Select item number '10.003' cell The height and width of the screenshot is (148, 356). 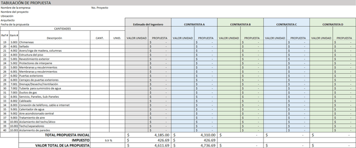point(14,130)
